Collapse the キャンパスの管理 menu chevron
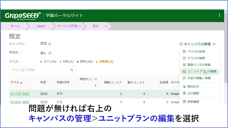The image size is (228, 128). click(214, 44)
